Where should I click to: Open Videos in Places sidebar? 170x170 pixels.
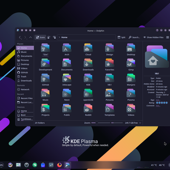(25, 68)
